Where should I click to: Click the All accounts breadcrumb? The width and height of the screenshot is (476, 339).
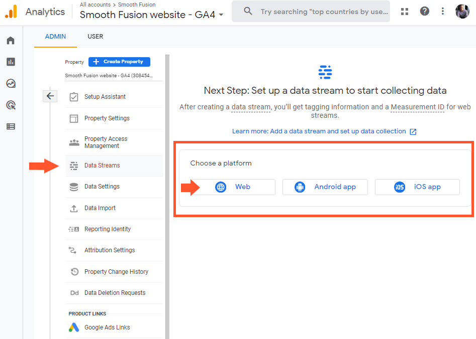pos(95,5)
